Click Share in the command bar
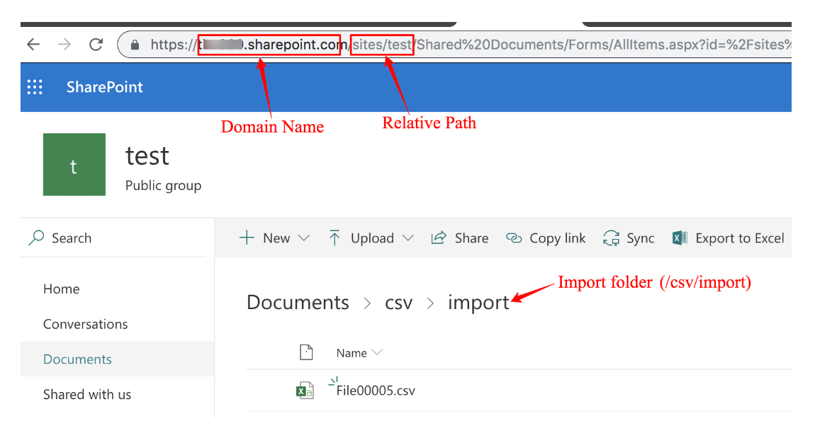The height and width of the screenshot is (441, 815). tap(460, 238)
